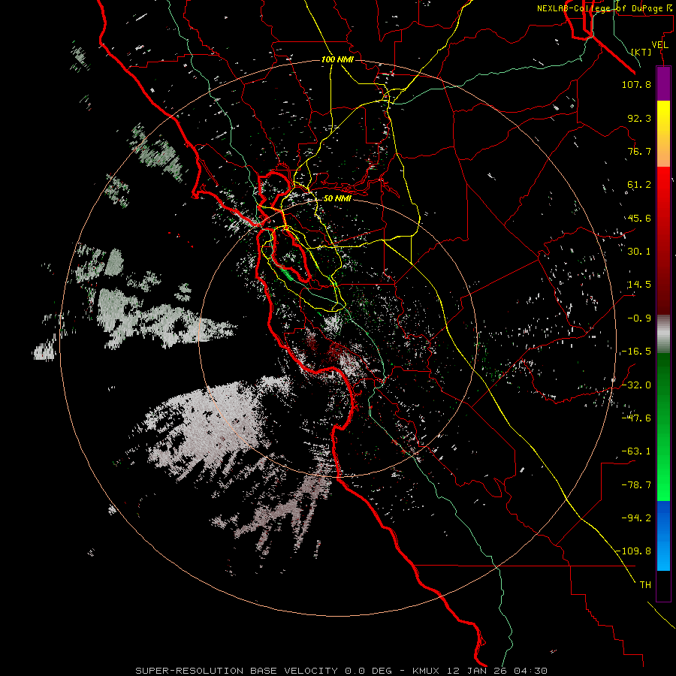
Task: Click the NEXLAB-College of DuPage watermark text
Action: coord(605,8)
